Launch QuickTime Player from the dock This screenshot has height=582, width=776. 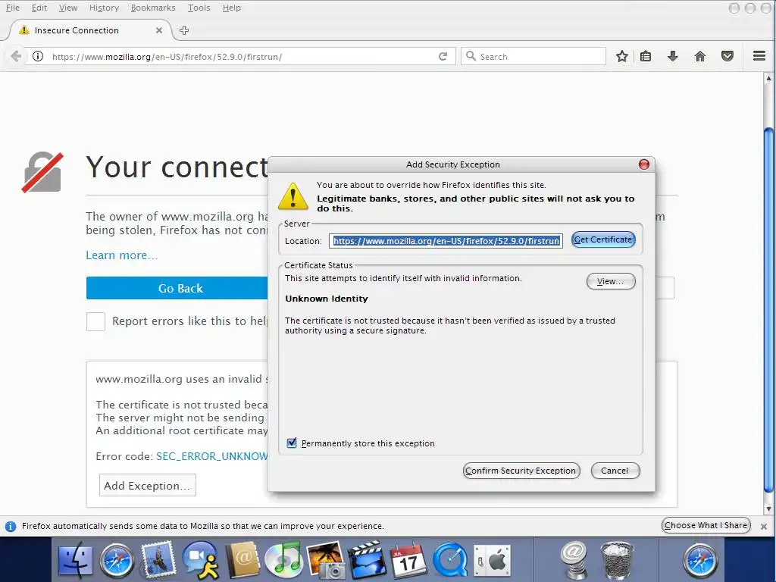coord(450,562)
